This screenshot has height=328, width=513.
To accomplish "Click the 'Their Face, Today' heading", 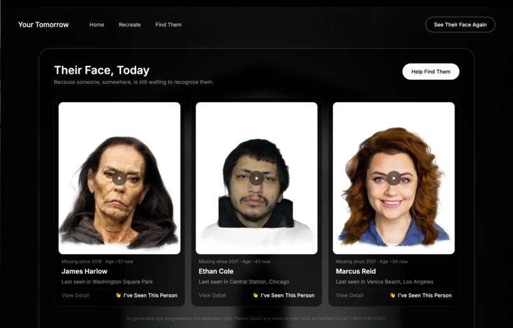I will pyautogui.click(x=102, y=70).
